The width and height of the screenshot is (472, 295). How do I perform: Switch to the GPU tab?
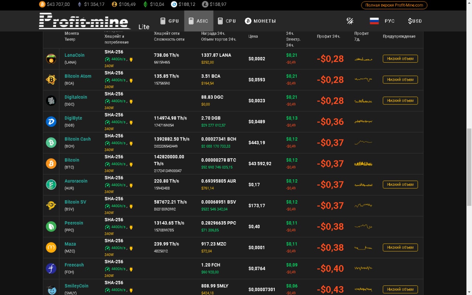pyautogui.click(x=170, y=21)
